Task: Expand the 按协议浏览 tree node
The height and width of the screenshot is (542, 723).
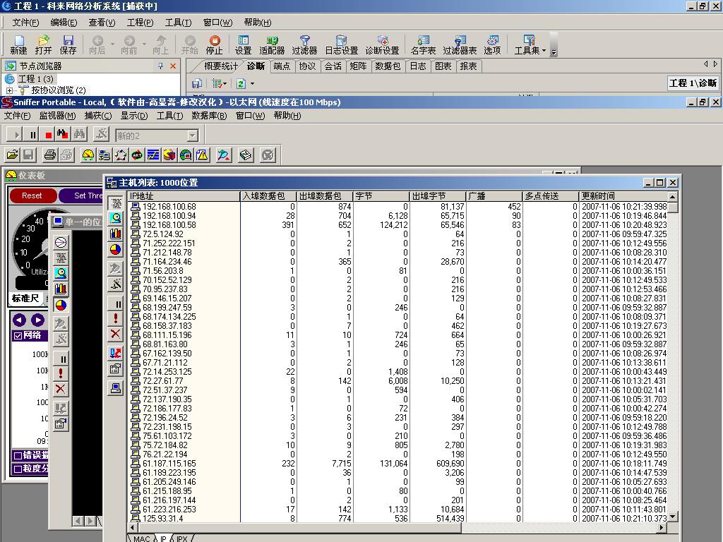Action: (10, 90)
